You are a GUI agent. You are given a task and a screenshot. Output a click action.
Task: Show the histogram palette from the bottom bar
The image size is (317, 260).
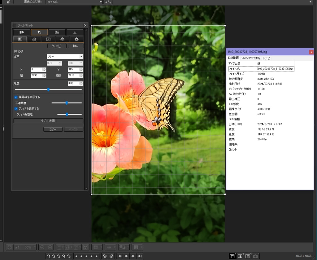[240, 256]
